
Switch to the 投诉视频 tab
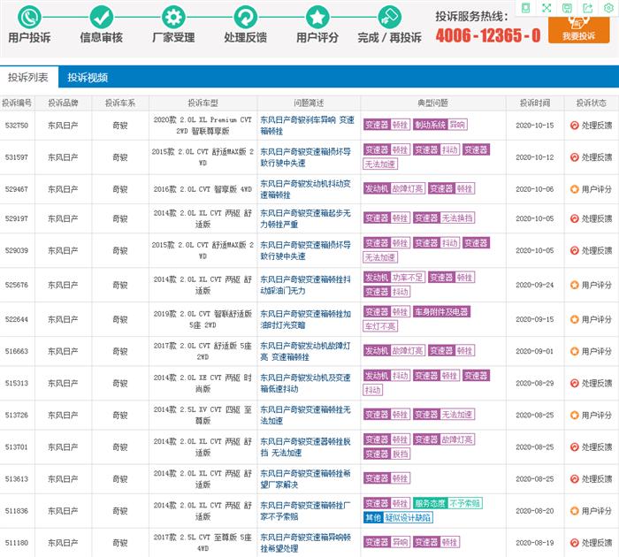88,78
